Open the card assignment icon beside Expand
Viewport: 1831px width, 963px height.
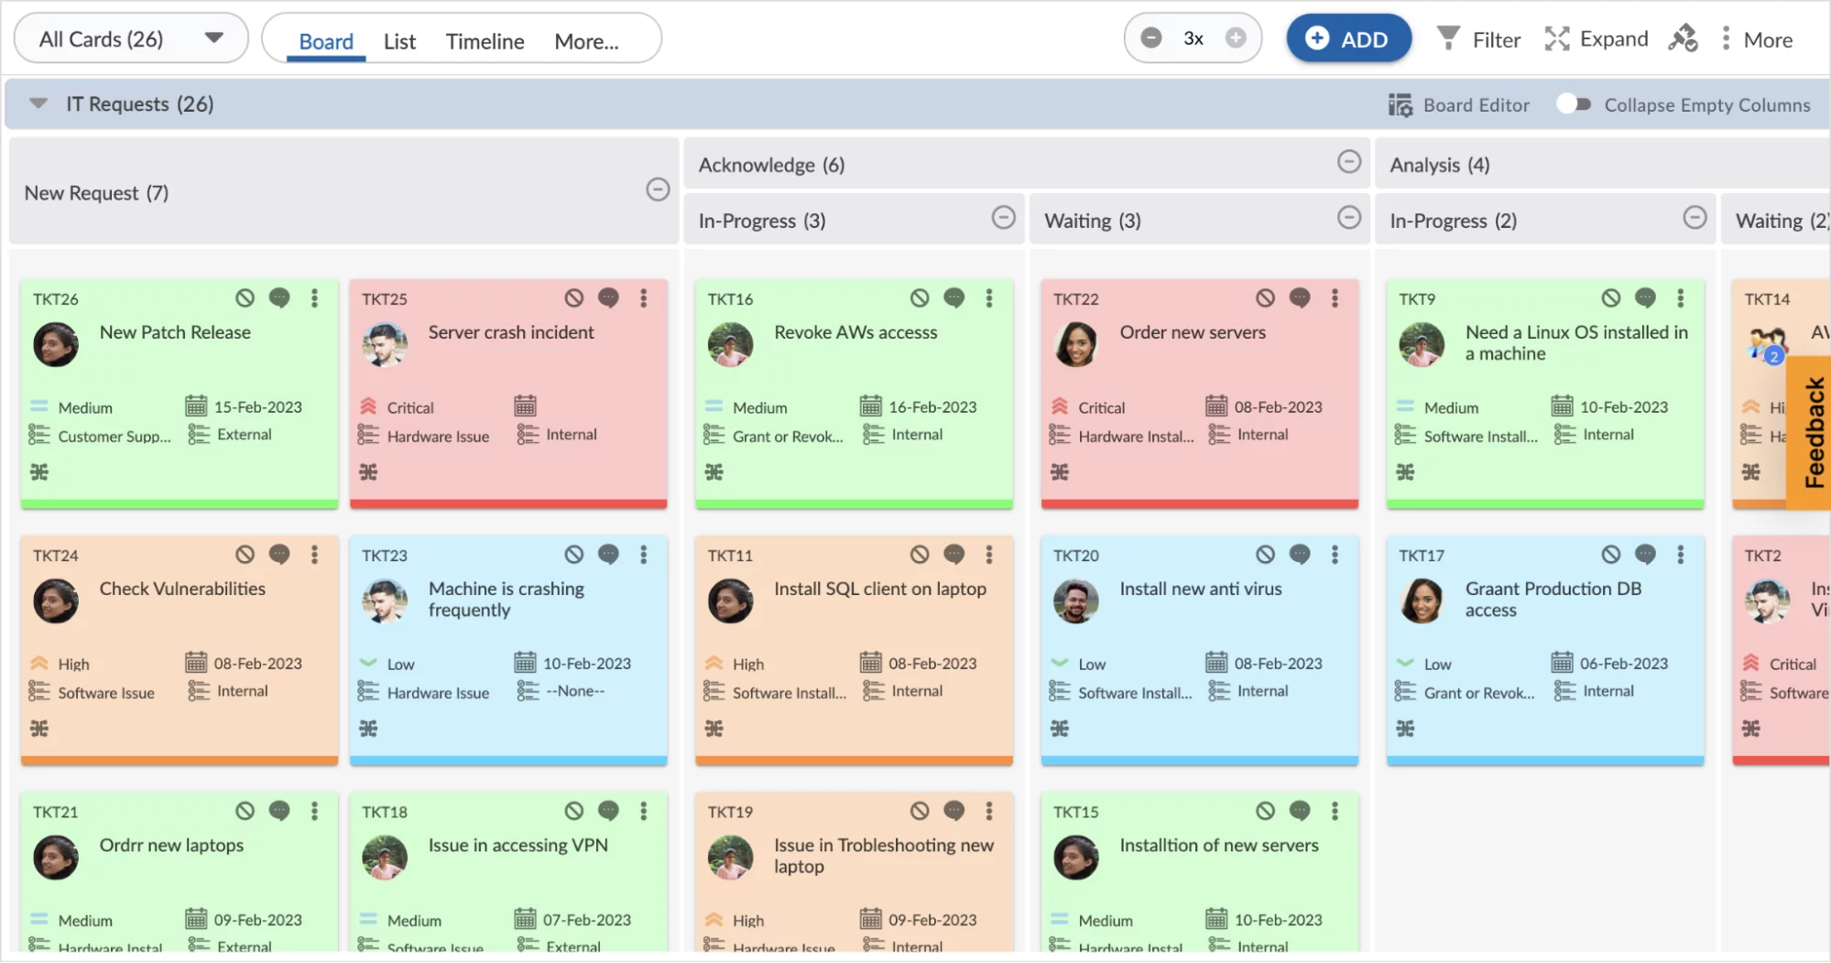pyautogui.click(x=1683, y=38)
